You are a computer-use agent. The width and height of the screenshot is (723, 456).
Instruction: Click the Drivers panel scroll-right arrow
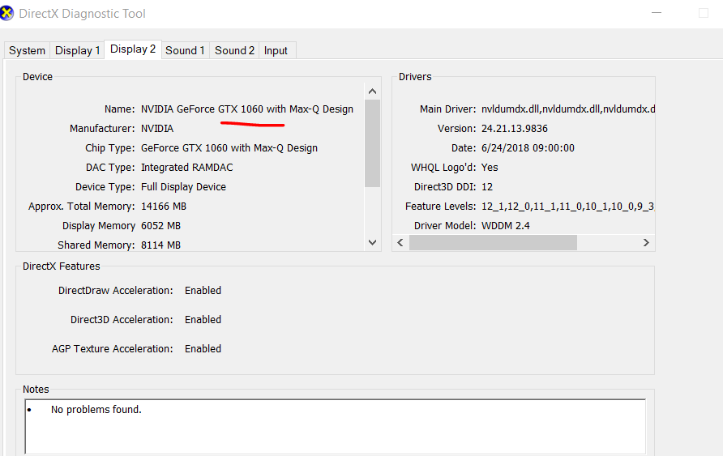(646, 243)
